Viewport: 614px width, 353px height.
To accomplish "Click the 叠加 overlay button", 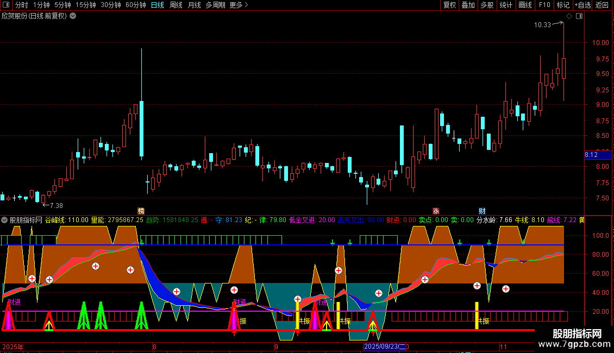I will [x=468, y=5].
